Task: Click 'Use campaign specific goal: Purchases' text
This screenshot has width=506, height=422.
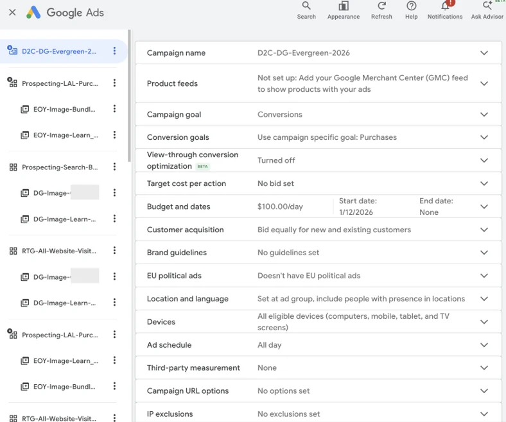Action: click(x=327, y=137)
